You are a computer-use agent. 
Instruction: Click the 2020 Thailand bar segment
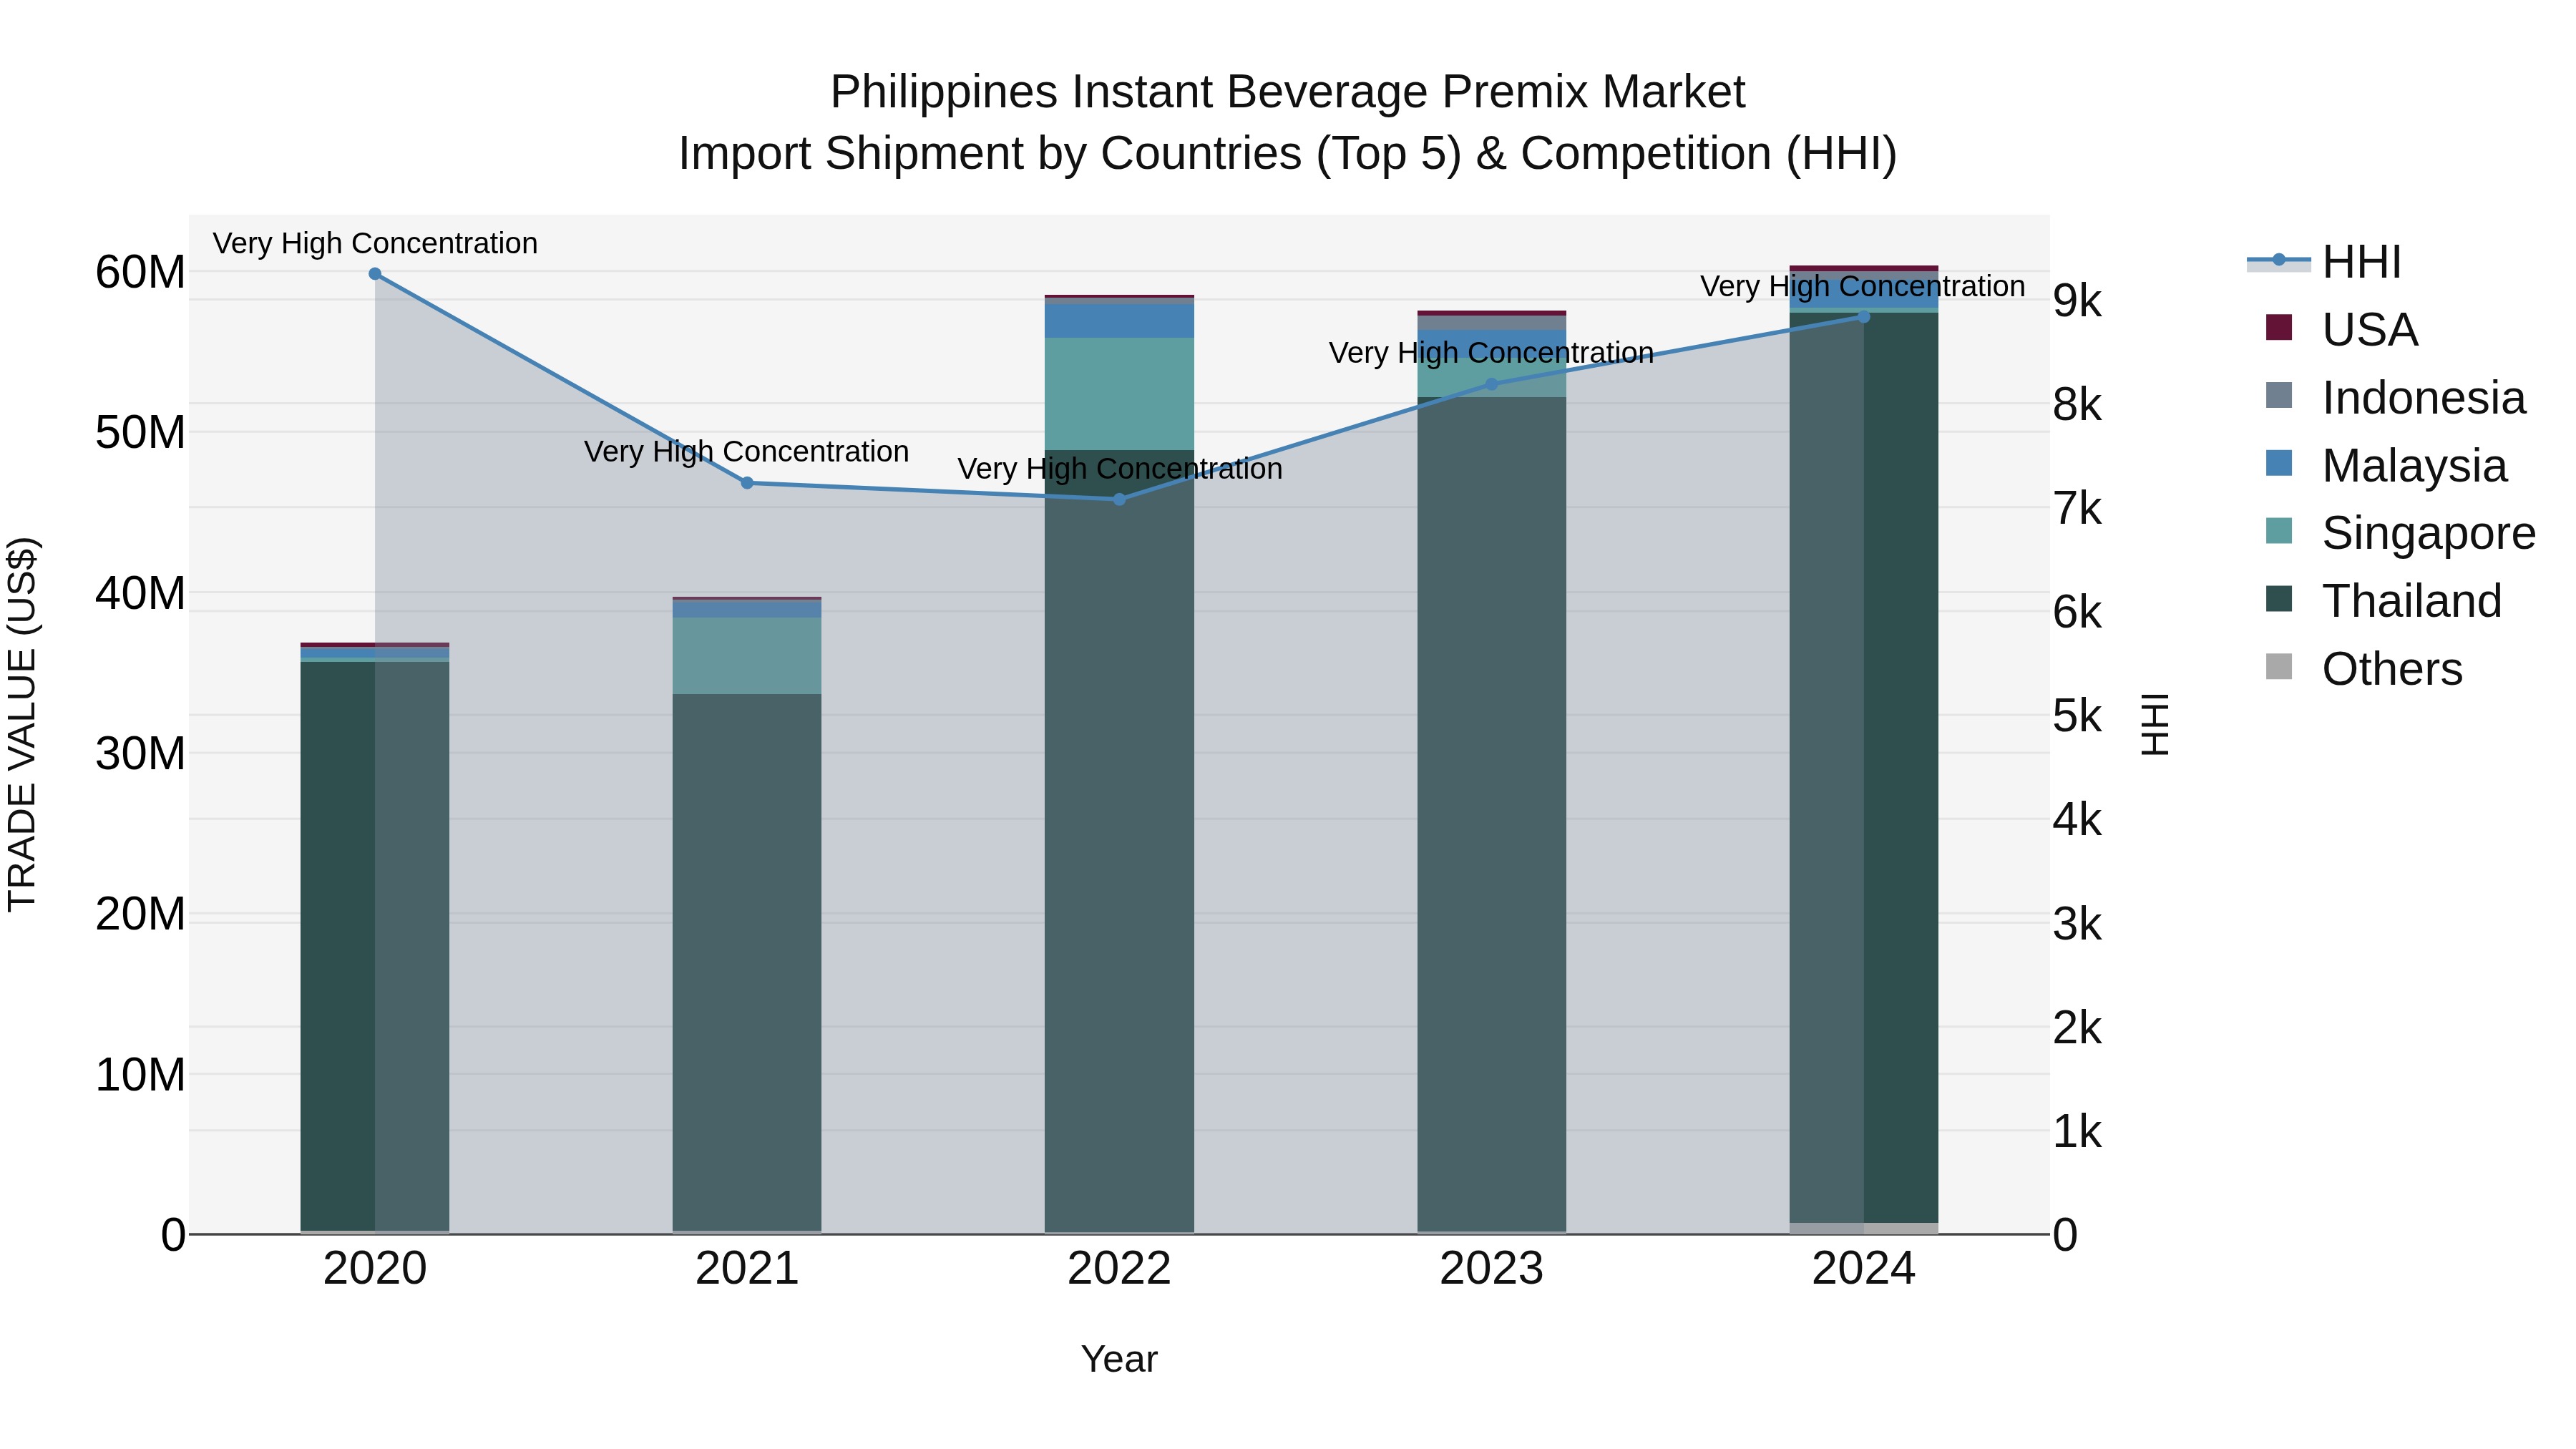point(375,946)
